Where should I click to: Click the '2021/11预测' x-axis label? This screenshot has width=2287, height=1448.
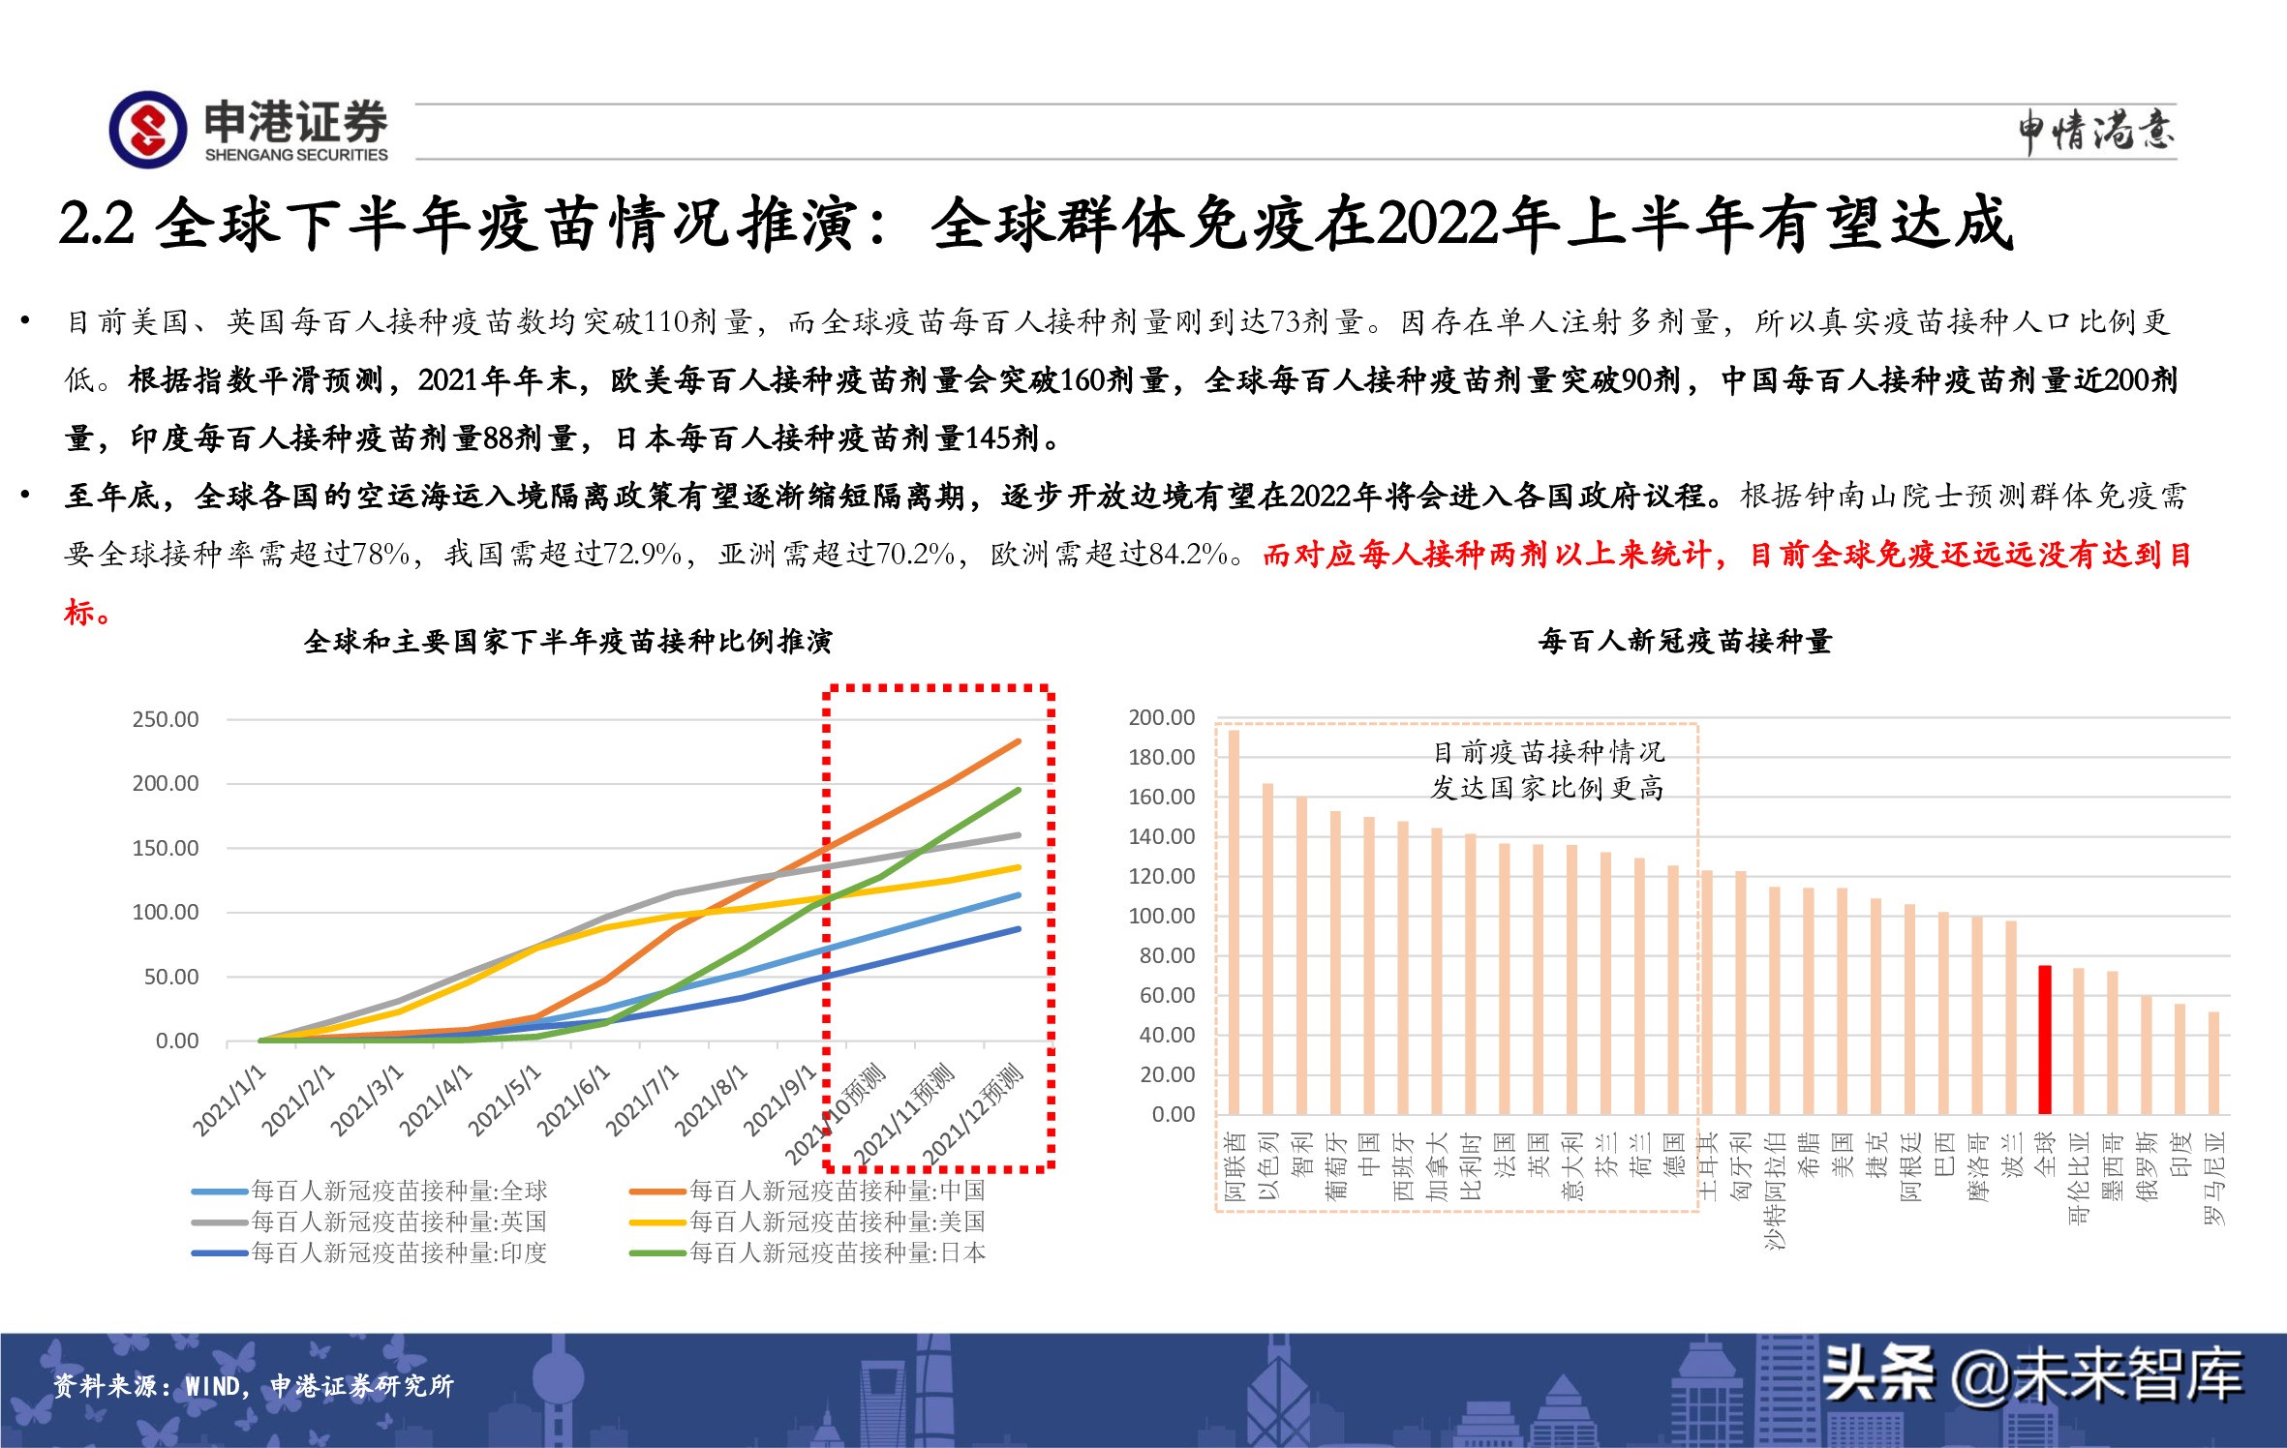tap(902, 1115)
